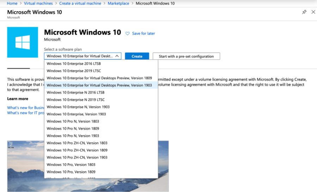Pick Windows 10 Pro, Version 1803

[x=101, y=165]
